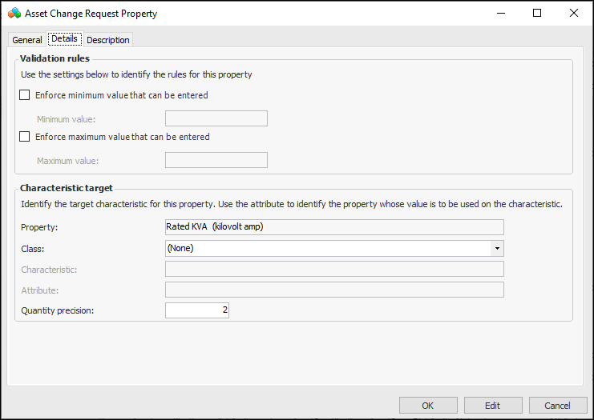The image size is (594, 420).
Task: Focus the Quantity precision field
Action: point(197,310)
